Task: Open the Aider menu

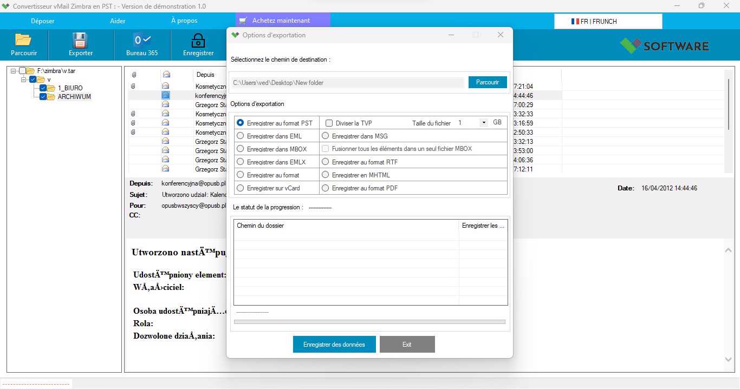Action: click(x=118, y=21)
